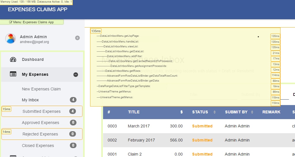Open the Dashboard gauge icon
This screenshot has height=157, width=295.
pyautogui.click(x=13, y=59)
